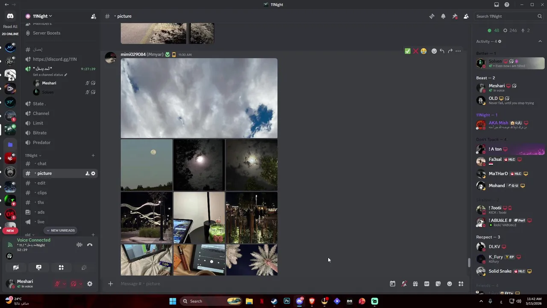Image resolution: width=547 pixels, height=308 pixels.
Task: Open the sticker picker
Action: coord(438,284)
